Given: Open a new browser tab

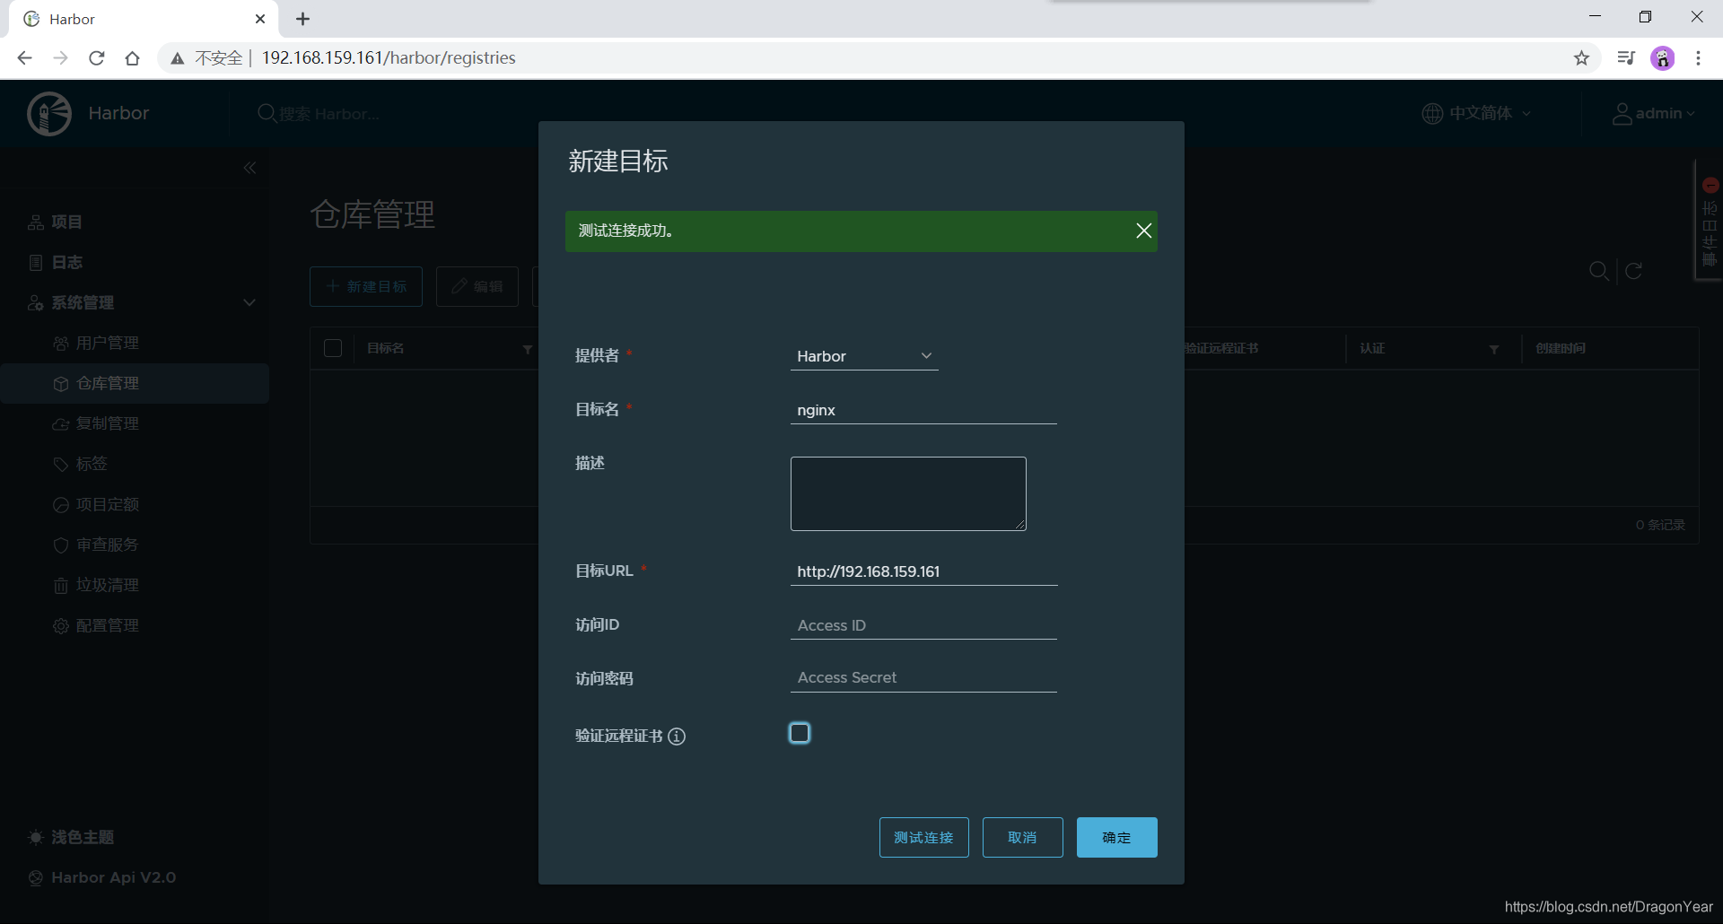Looking at the screenshot, I should coord(303,19).
